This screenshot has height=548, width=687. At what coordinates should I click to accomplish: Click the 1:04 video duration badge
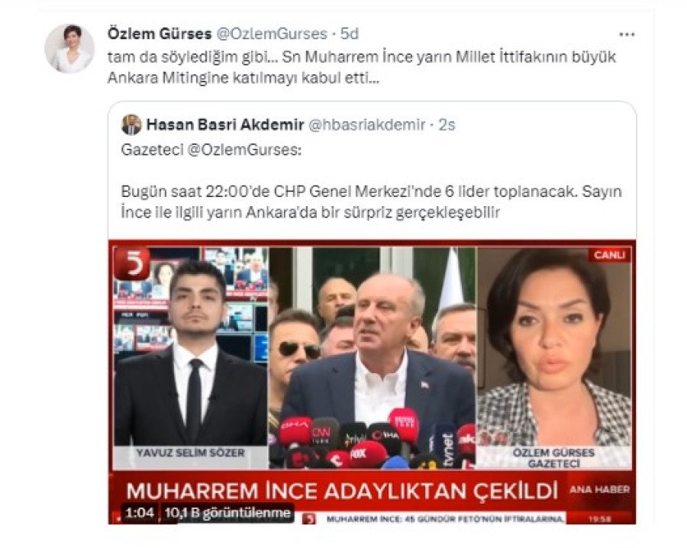click(x=140, y=513)
